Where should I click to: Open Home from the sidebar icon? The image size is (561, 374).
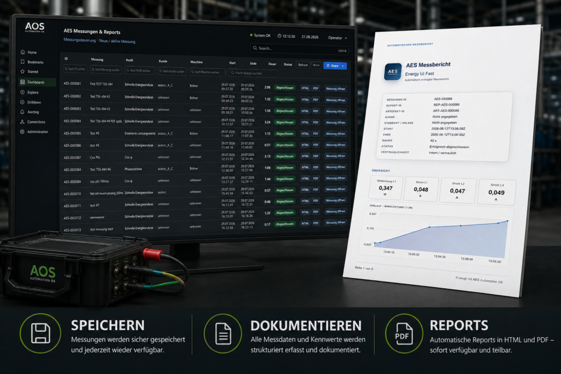click(x=22, y=52)
